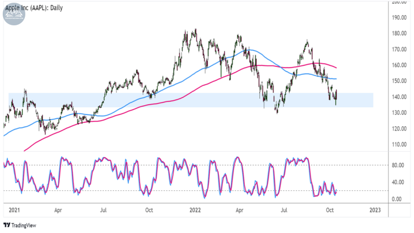The width and height of the screenshot is (414, 233).
Task: Click the Apr label after 2022
Action: tap(239, 210)
